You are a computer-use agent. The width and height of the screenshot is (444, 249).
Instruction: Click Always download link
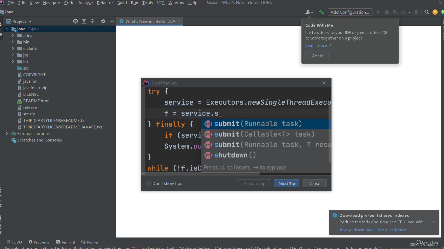pyautogui.click(x=356, y=230)
